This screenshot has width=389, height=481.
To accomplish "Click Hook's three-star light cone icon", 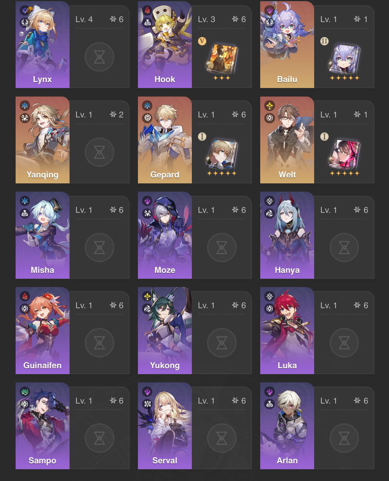I will pos(221,59).
